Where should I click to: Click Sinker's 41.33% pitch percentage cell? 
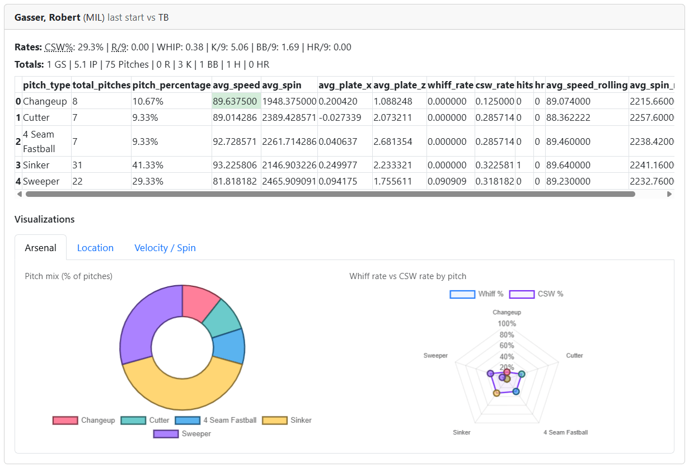click(171, 165)
